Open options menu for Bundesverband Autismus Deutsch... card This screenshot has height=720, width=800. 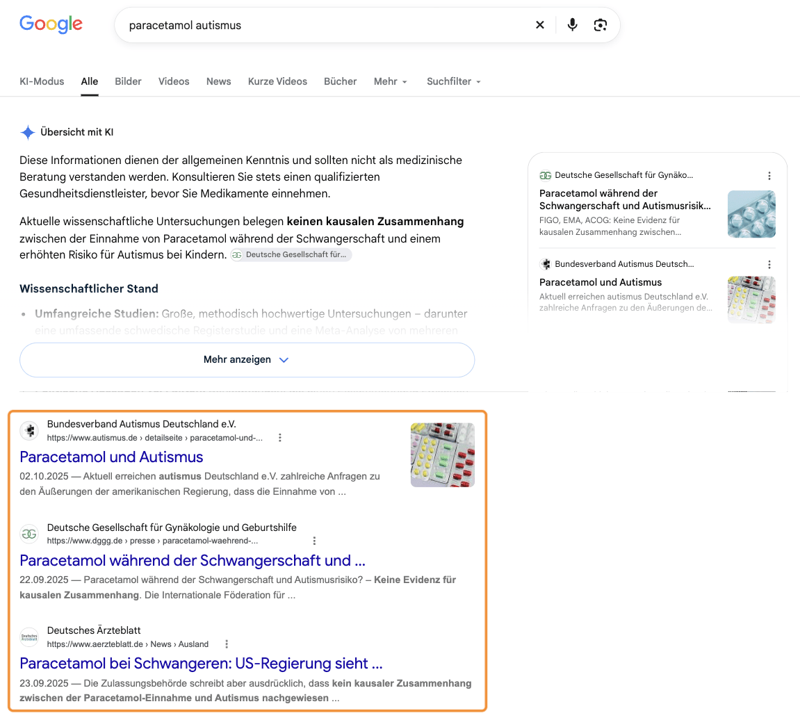coord(769,264)
